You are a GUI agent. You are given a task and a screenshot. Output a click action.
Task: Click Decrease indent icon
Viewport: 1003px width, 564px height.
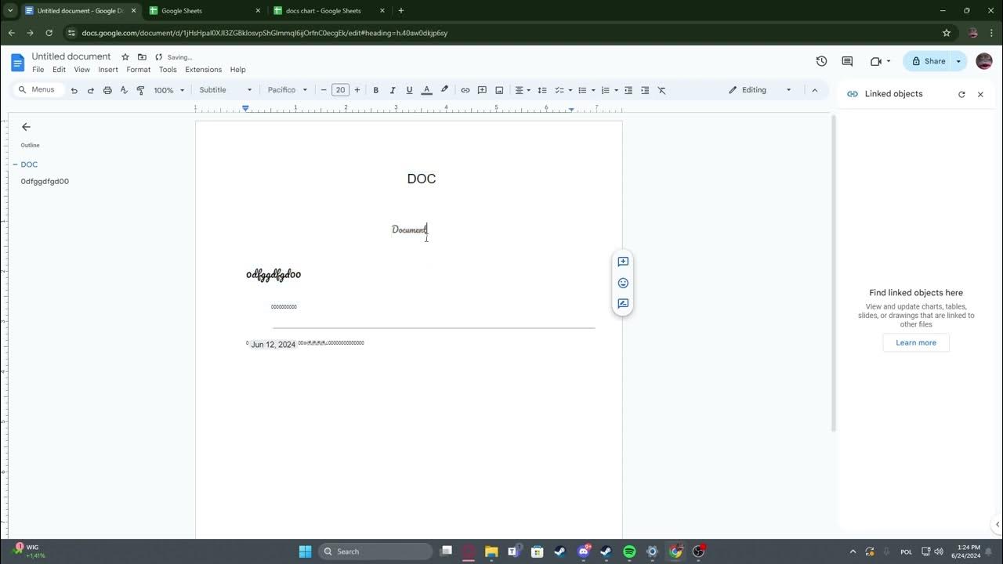pyautogui.click(x=628, y=90)
